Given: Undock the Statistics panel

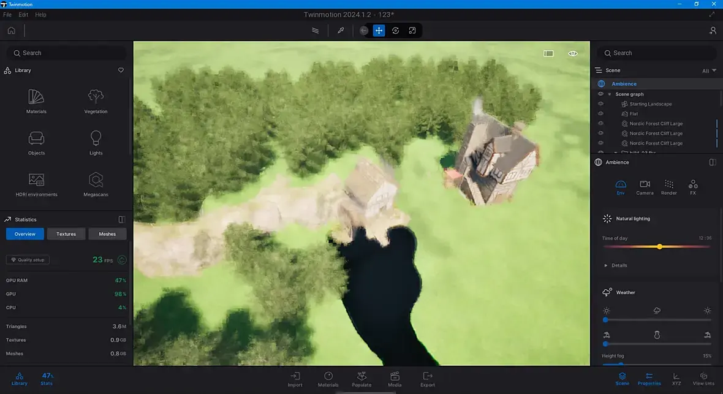Looking at the screenshot, I should coord(122,219).
